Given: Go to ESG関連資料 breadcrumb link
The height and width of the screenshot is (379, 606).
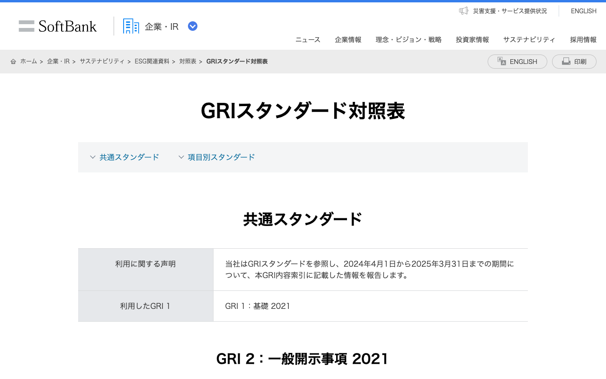Looking at the screenshot, I should pos(152,62).
